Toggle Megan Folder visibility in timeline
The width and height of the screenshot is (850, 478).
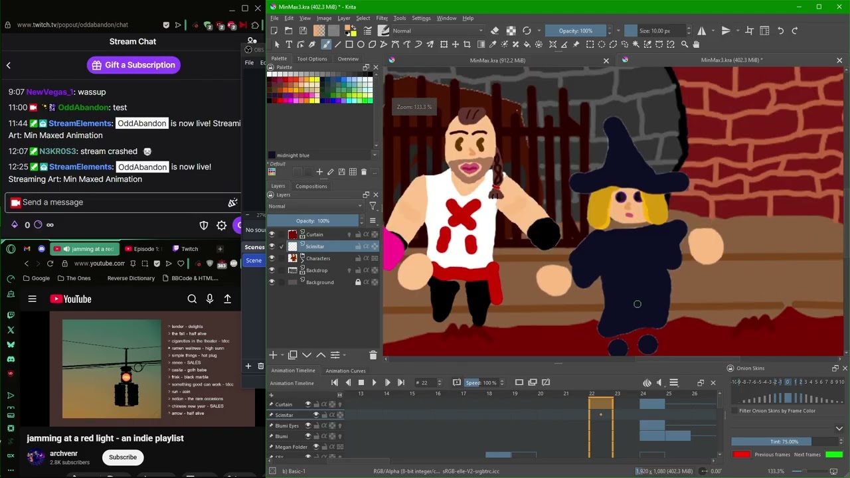pos(316,447)
